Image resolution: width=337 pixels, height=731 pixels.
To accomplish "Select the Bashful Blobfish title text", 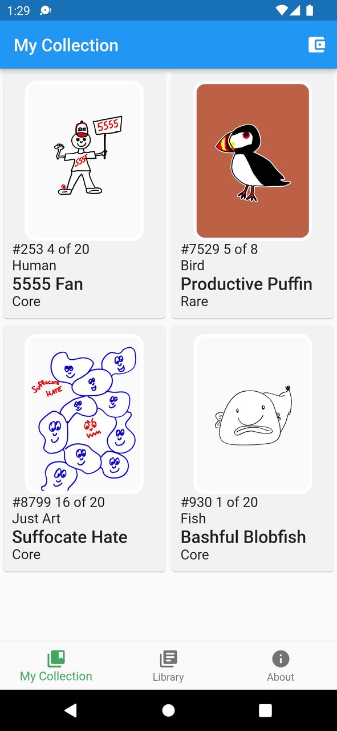I will click(x=243, y=537).
